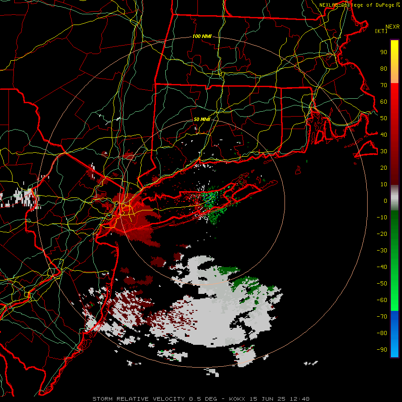Click the 20 value on velocity scale
This screenshot has width=402, height=402.
(384, 168)
